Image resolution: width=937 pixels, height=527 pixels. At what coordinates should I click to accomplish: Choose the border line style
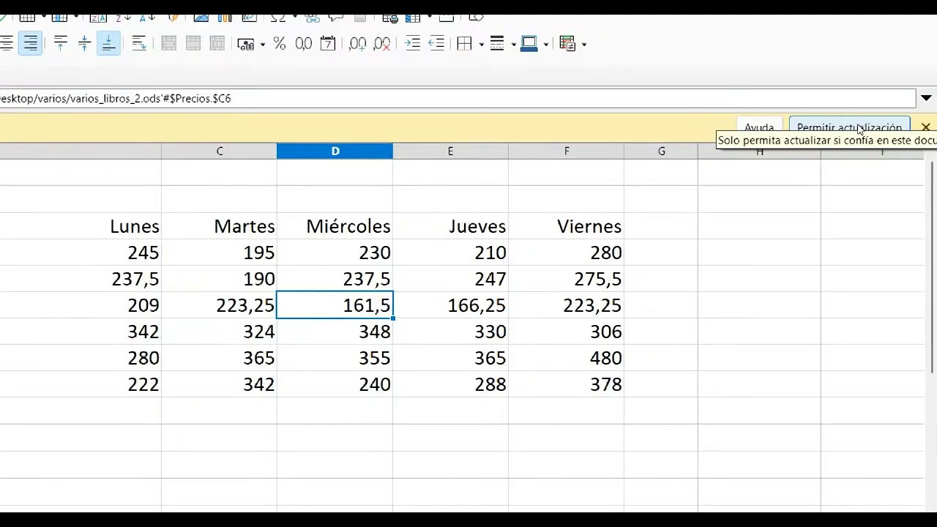(497, 44)
